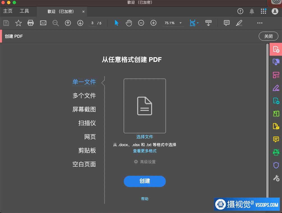Click the email envelope icon
282x213 pixels.
pyautogui.click(x=43, y=23)
